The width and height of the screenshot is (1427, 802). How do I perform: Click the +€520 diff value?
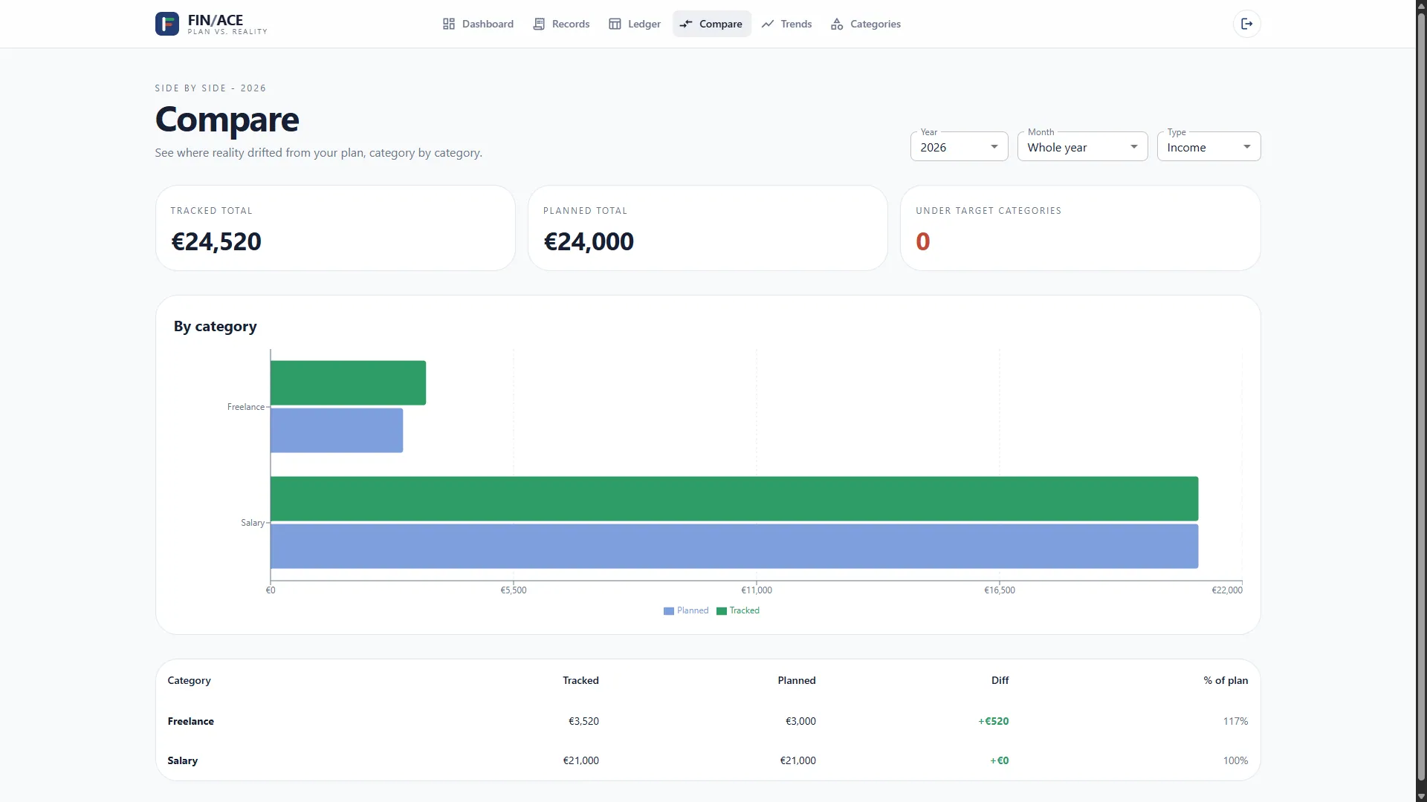click(x=993, y=721)
